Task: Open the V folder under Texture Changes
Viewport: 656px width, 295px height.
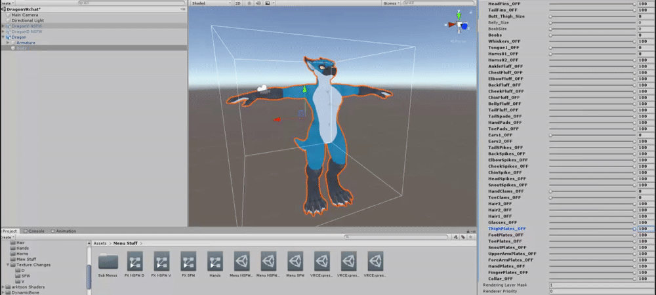Action: pyautogui.click(x=20, y=281)
